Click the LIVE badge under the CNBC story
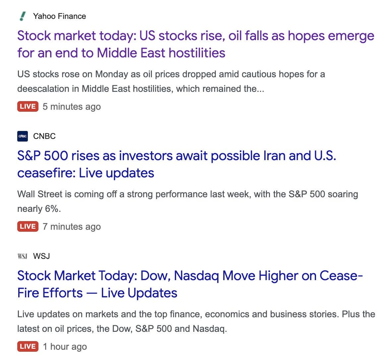 28,226
